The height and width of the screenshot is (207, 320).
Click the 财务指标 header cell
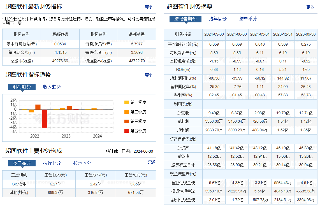point(183,34)
